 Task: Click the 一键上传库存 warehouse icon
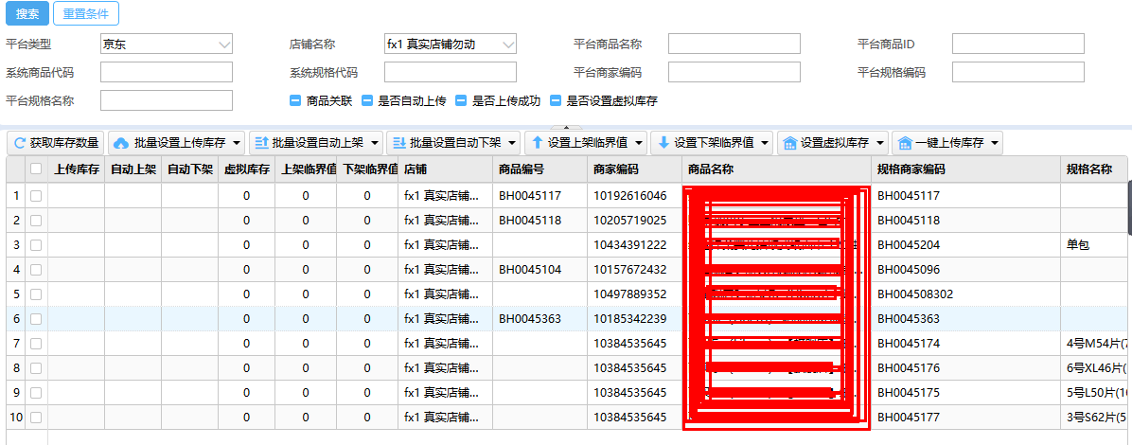pos(904,143)
